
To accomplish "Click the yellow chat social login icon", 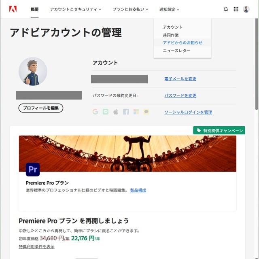I will coord(146,112).
